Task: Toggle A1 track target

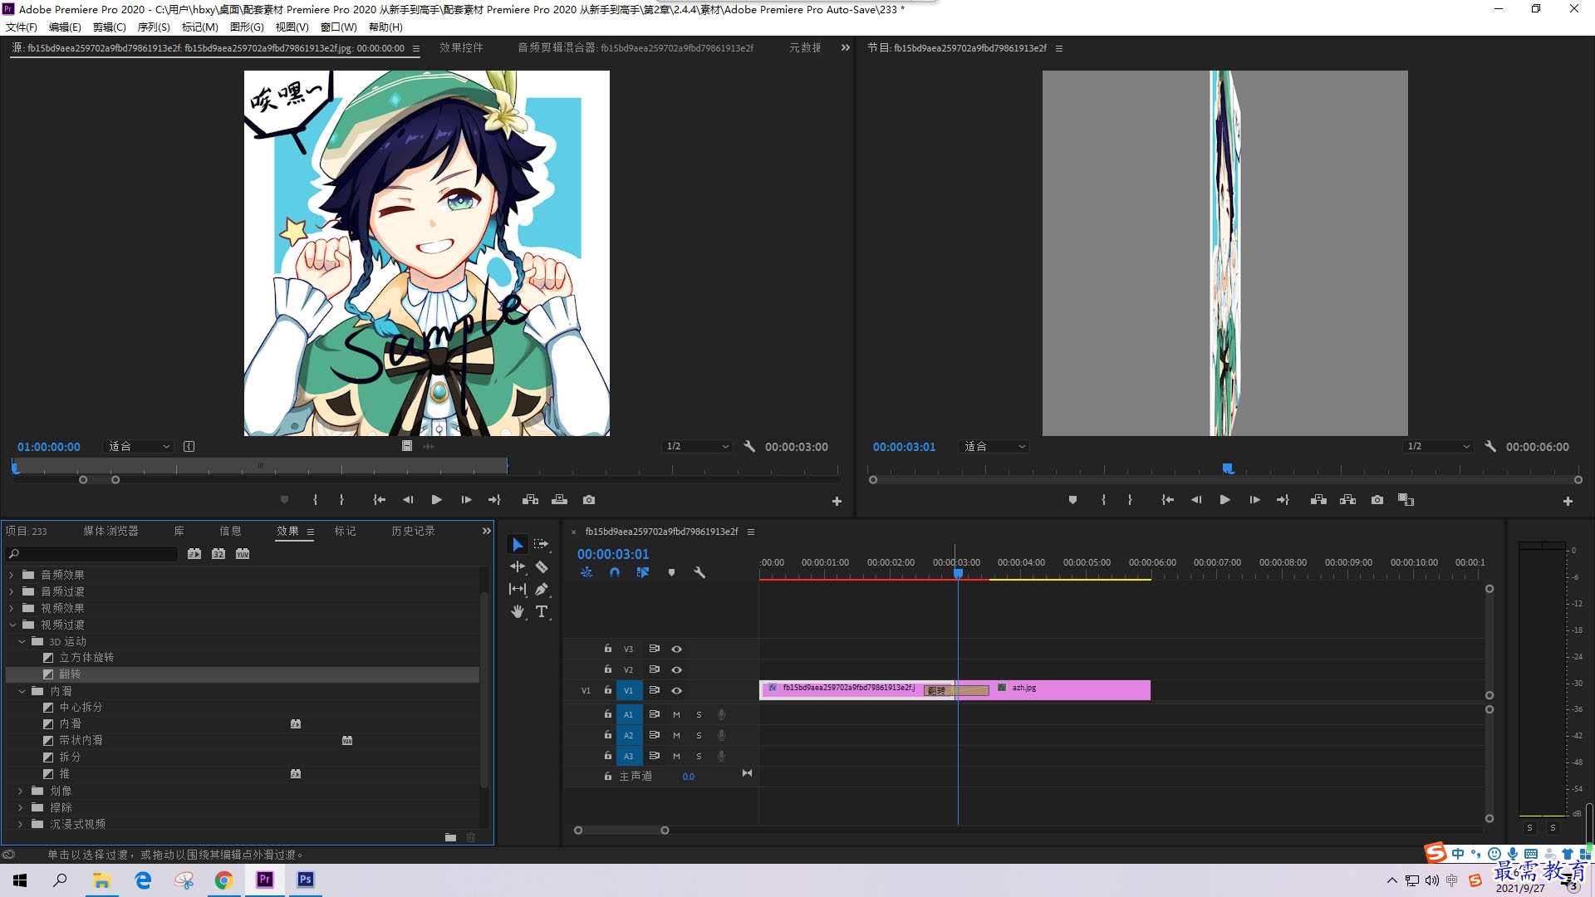Action: tap(629, 714)
